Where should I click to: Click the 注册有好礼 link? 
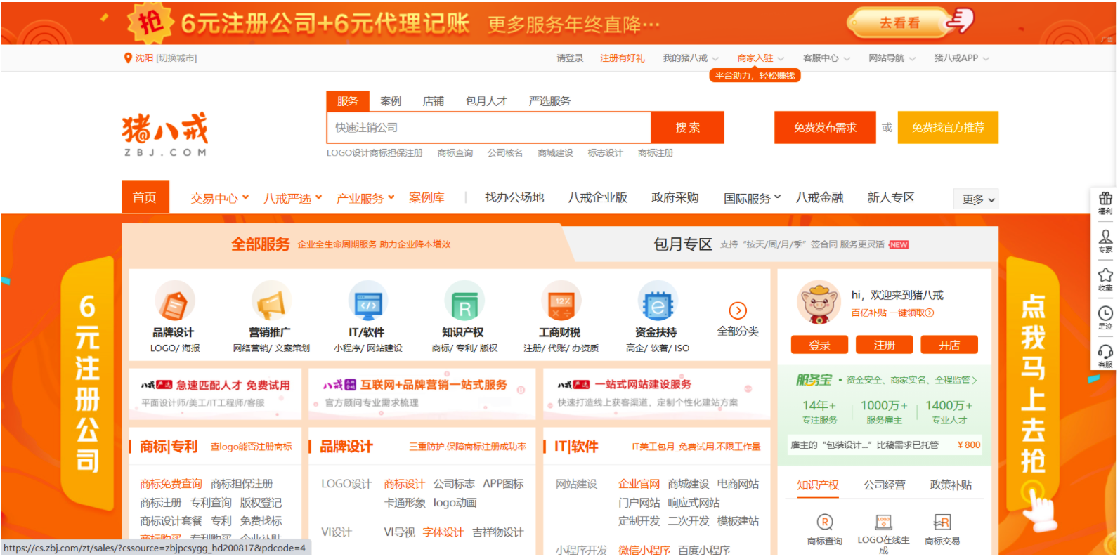tap(622, 58)
